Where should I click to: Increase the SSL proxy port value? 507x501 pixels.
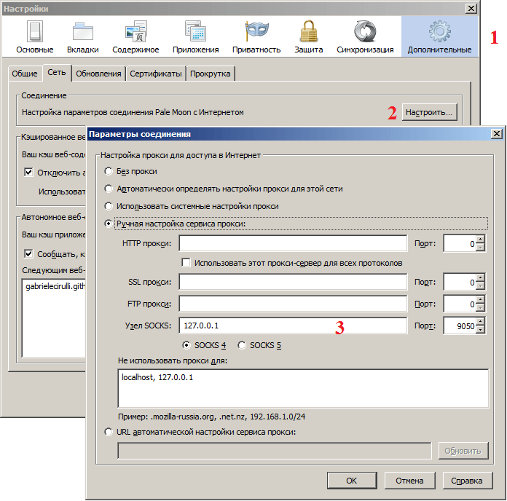click(x=480, y=279)
